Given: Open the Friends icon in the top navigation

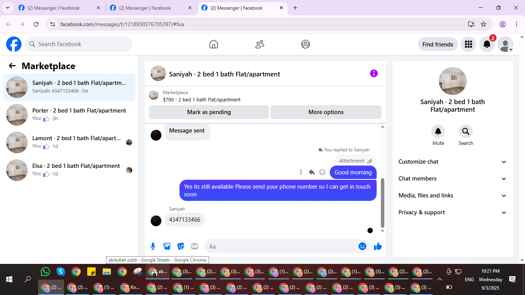Looking at the screenshot, I should point(260,44).
